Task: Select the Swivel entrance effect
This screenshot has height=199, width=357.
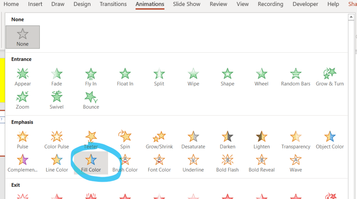Action: pyautogui.click(x=56, y=100)
